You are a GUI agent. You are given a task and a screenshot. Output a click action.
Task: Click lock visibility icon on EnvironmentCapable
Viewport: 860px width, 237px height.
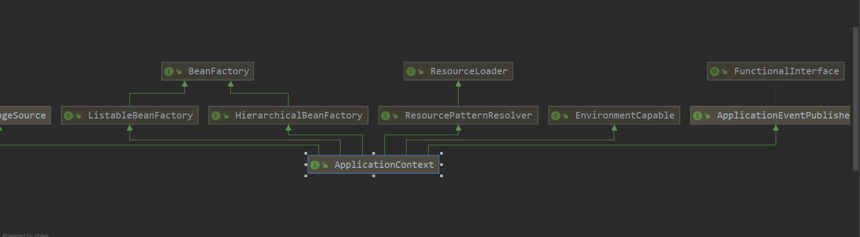click(x=565, y=116)
